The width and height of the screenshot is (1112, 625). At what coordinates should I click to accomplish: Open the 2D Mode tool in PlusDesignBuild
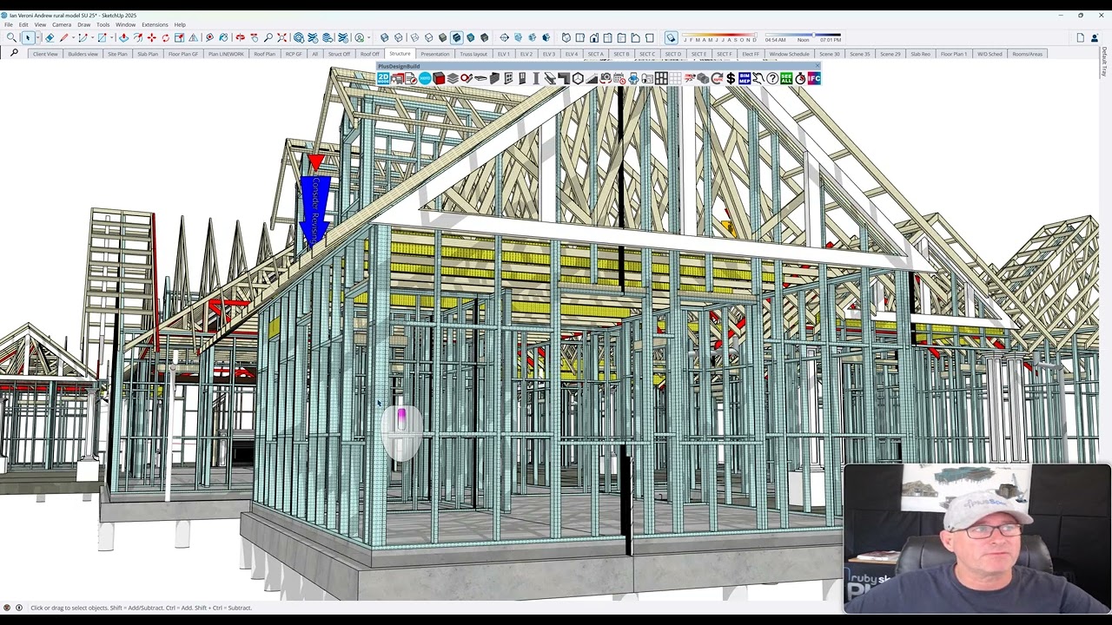383,78
